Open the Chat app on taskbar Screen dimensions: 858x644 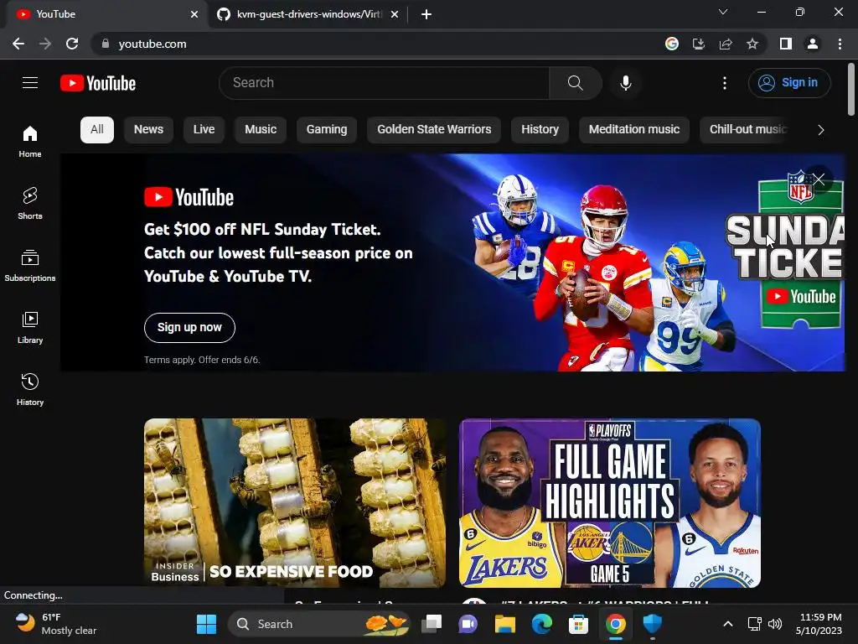[x=468, y=624]
